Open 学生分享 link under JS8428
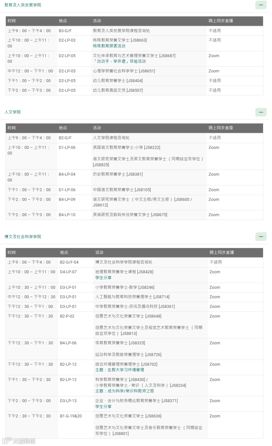 coord(103,278)
